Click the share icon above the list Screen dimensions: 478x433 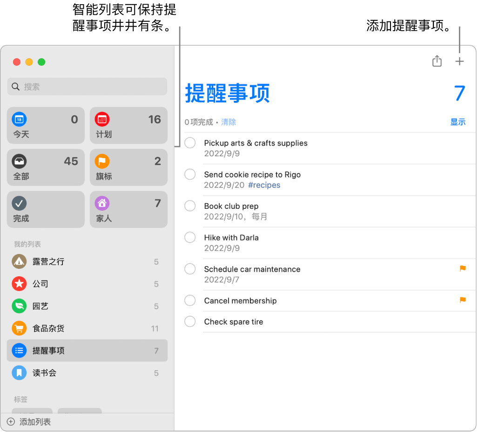pos(437,61)
